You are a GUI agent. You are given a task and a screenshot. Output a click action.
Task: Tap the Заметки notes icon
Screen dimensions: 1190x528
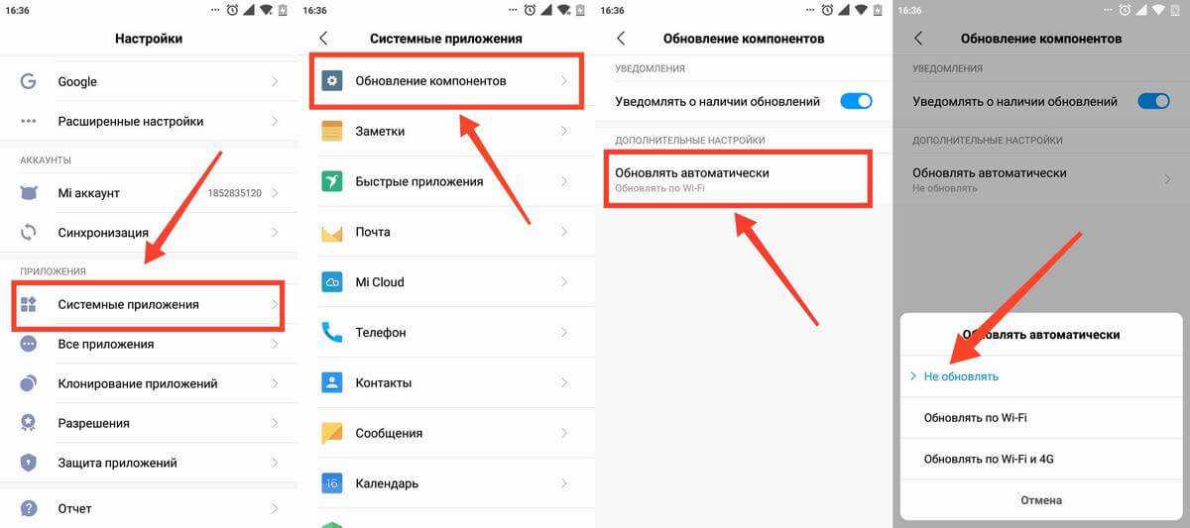pyautogui.click(x=332, y=131)
